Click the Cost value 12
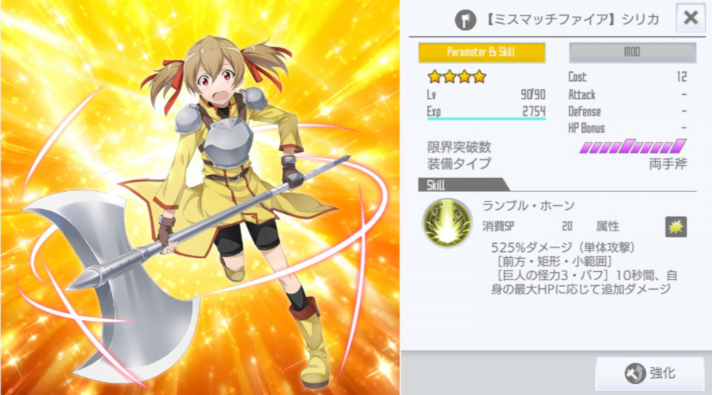The height and width of the screenshot is (395, 712). (682, 76)
